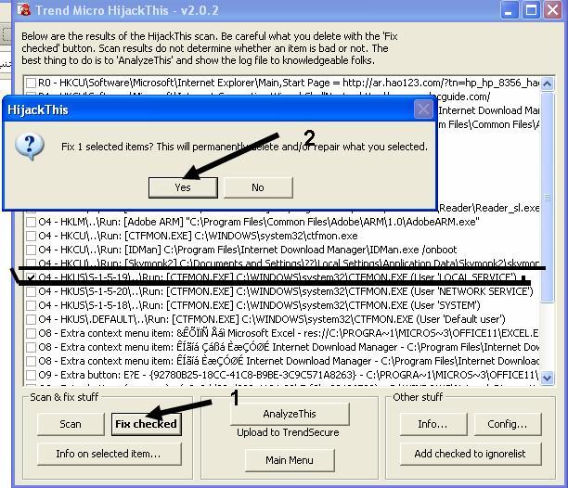This screenshot has width=568, height=488.
Task: Check the NETWORK SERVICE CTFMON entry
Action: 32,291
